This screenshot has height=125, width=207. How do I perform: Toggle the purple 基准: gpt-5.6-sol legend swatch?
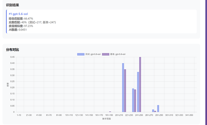[x=106, y=54]
